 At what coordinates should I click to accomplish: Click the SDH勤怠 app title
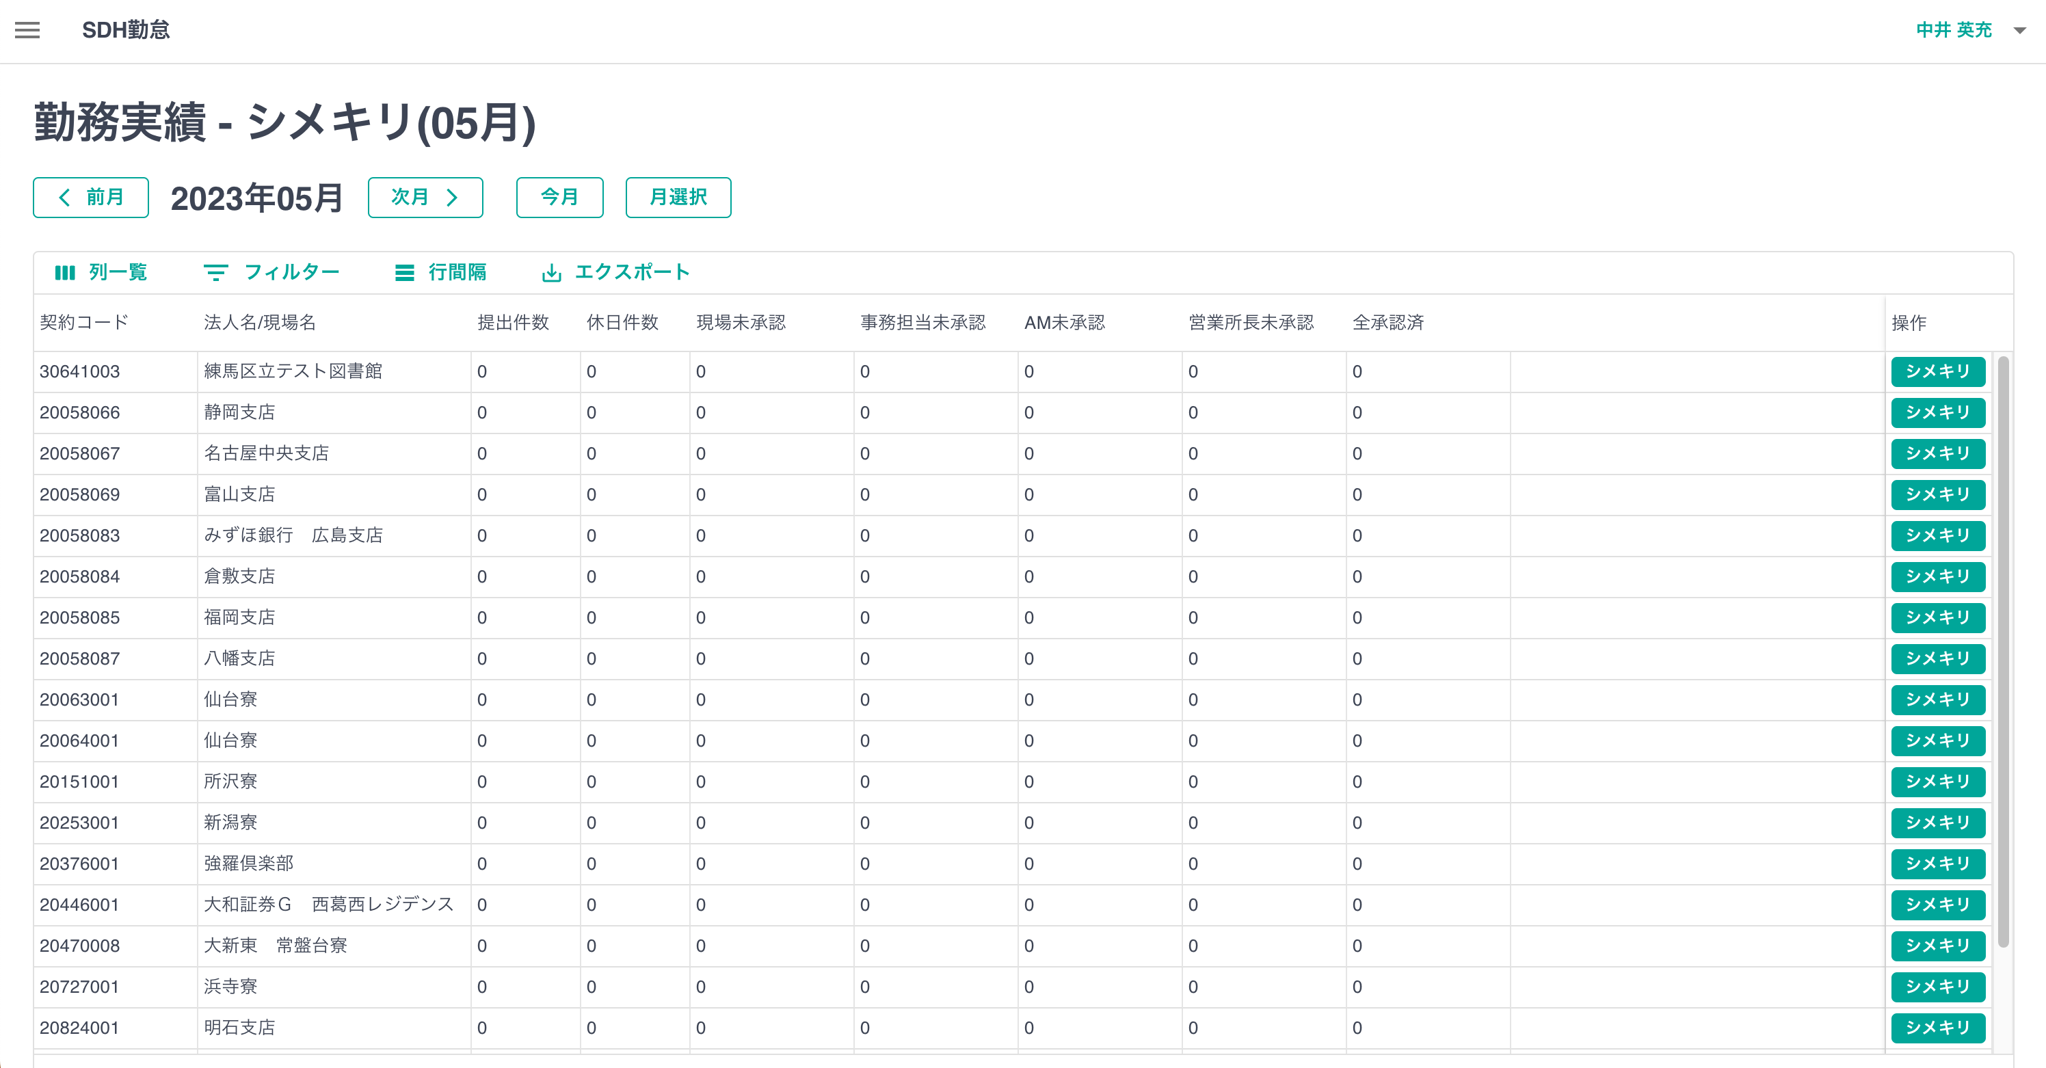click(x=126, y=30)
